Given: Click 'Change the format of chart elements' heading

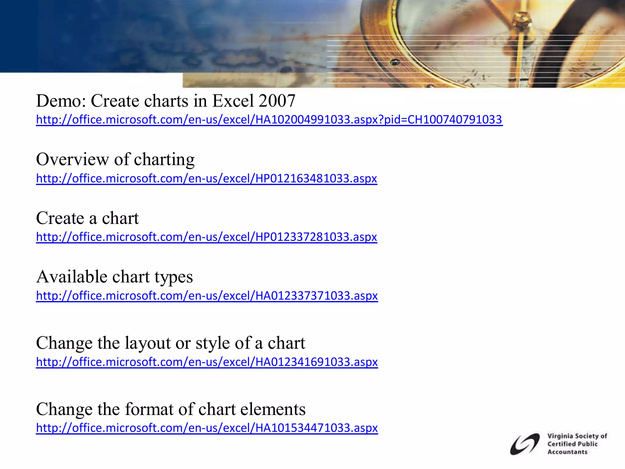Looking at the screenshot, I should 171,409.
